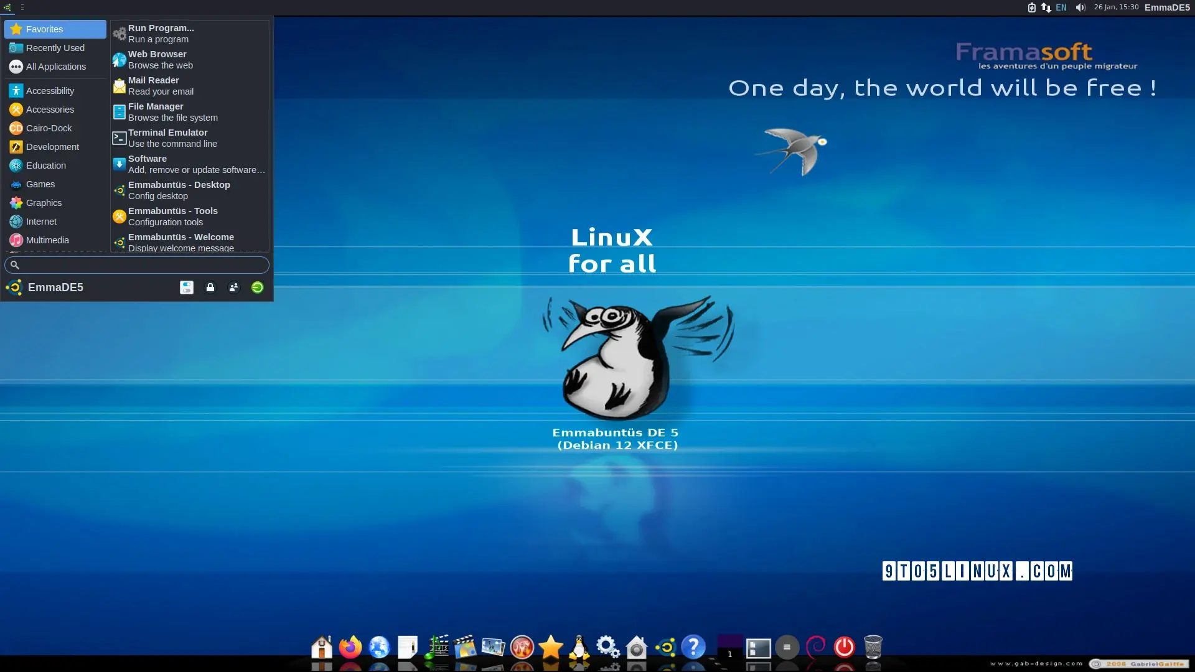Open the trash can in the dock

[x=873, y=647]
